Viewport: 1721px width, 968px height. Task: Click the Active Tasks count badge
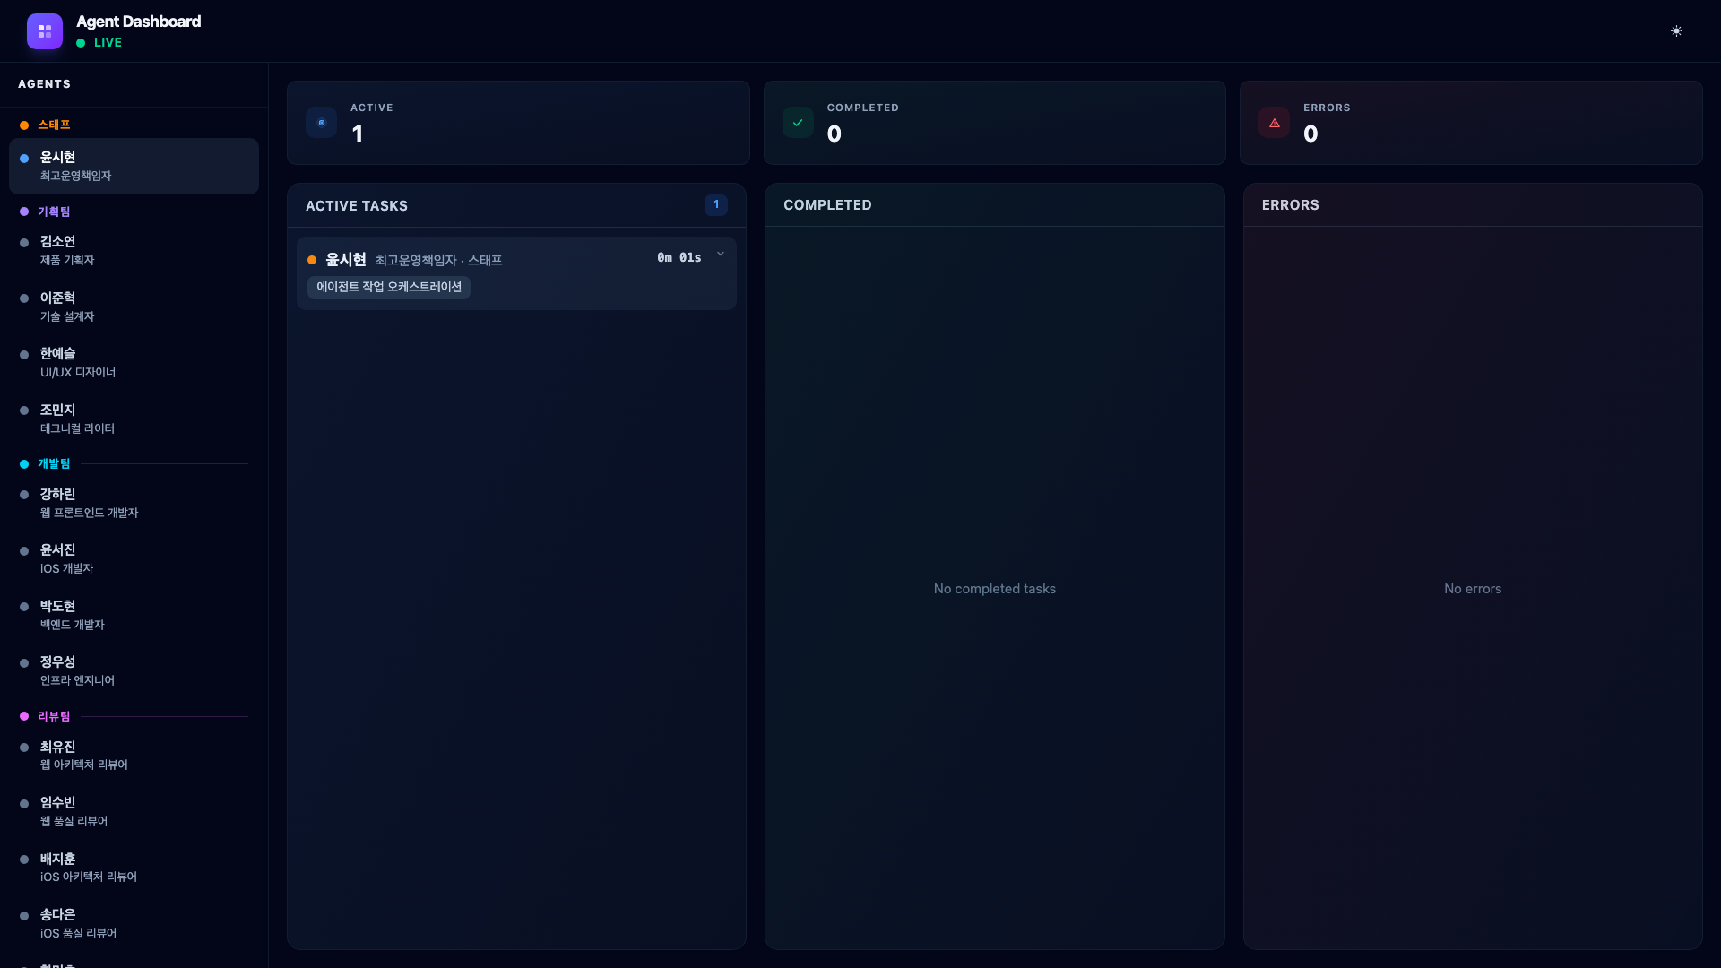click(x=715, y=205)
